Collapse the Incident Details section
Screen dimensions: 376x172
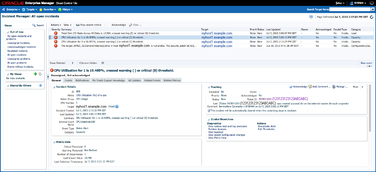click(54, 87)
